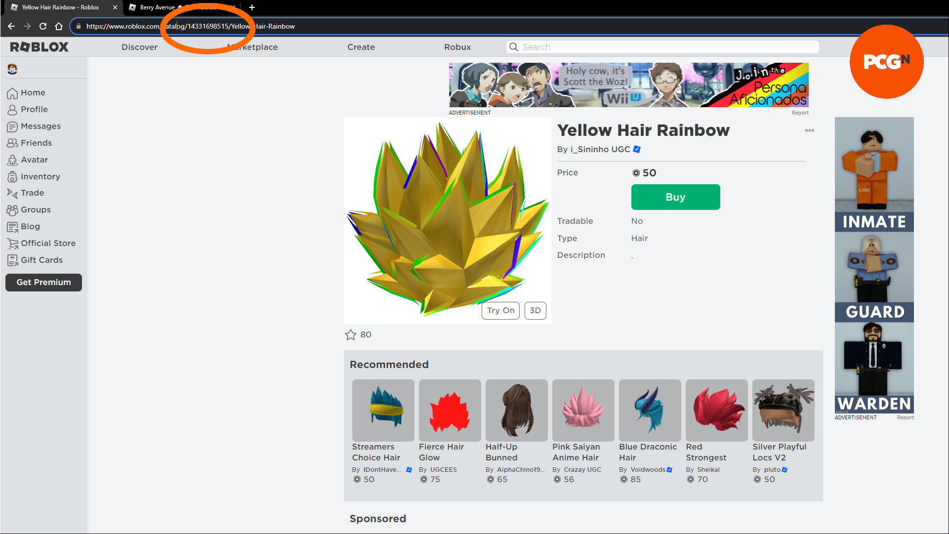Open Fierce Hair Glow title link
The image size is (949, 534).
[441, 452]
